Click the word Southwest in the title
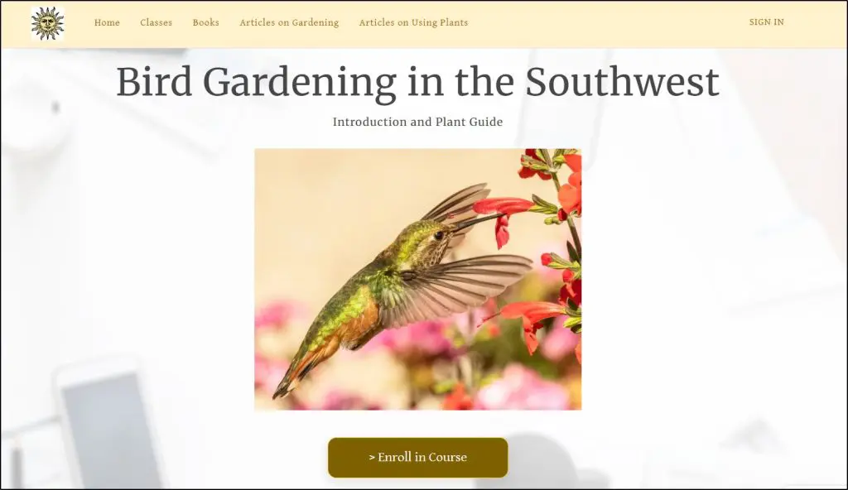848x490 pixels. (x=623, y=82)
